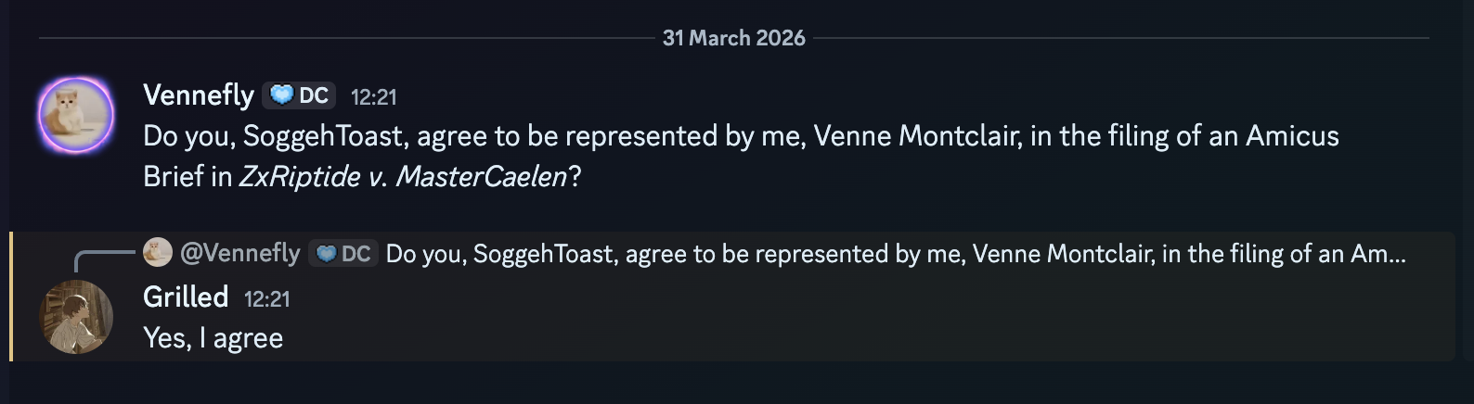The width and height of the screenshot is (1474, 404).
Task: Click the 31 March 2026 date divider
Action: (x=733, y=38)
